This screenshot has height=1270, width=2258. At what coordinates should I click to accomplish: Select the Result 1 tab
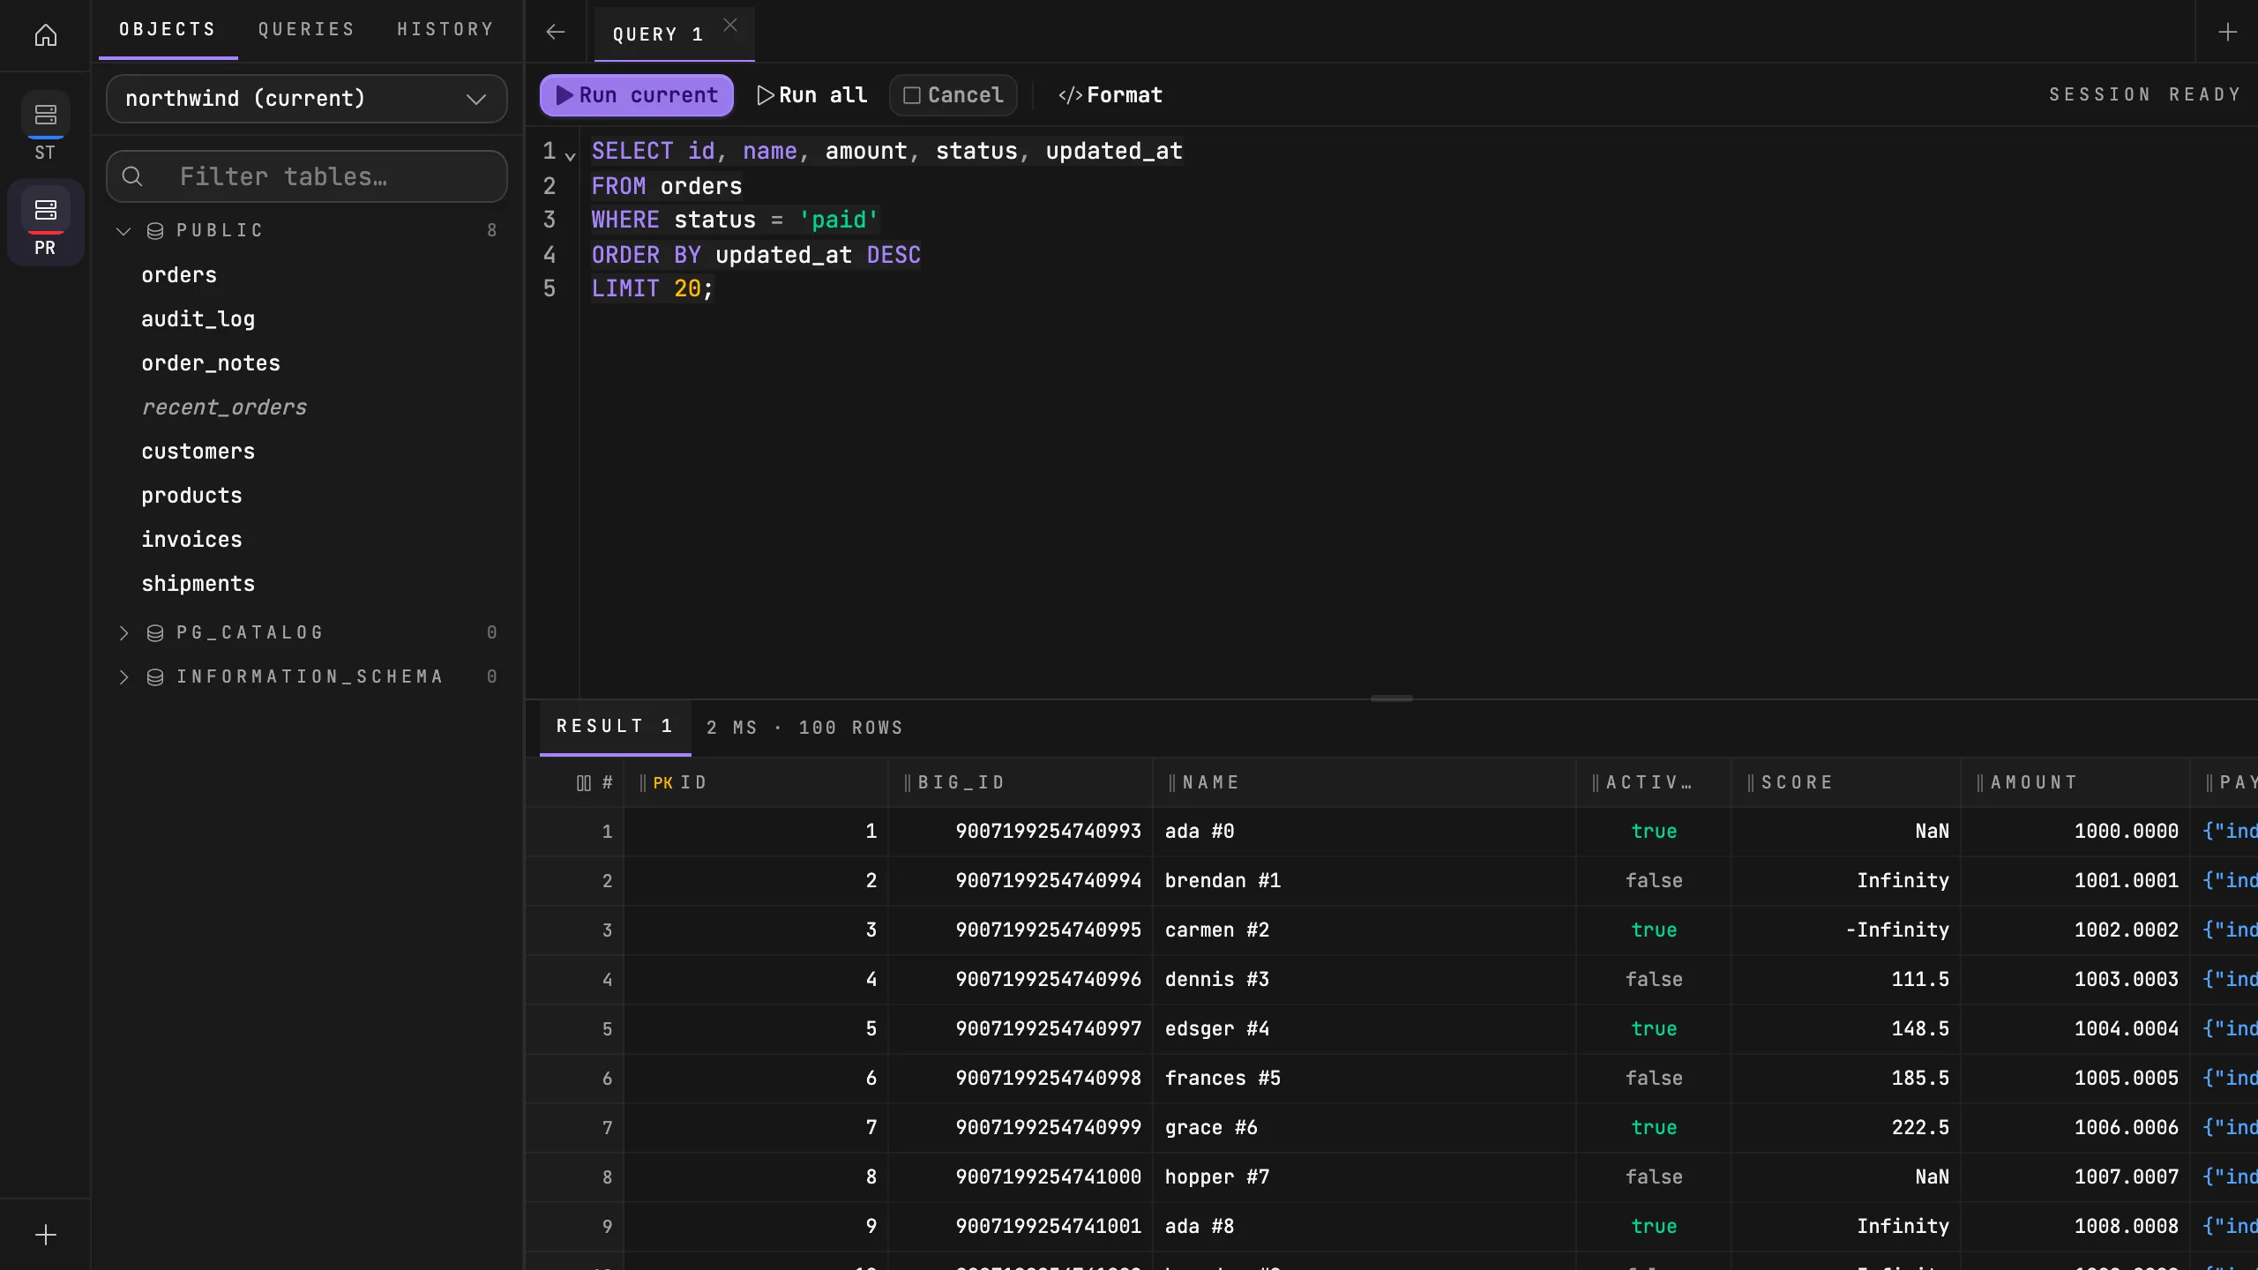pos(616,727)
